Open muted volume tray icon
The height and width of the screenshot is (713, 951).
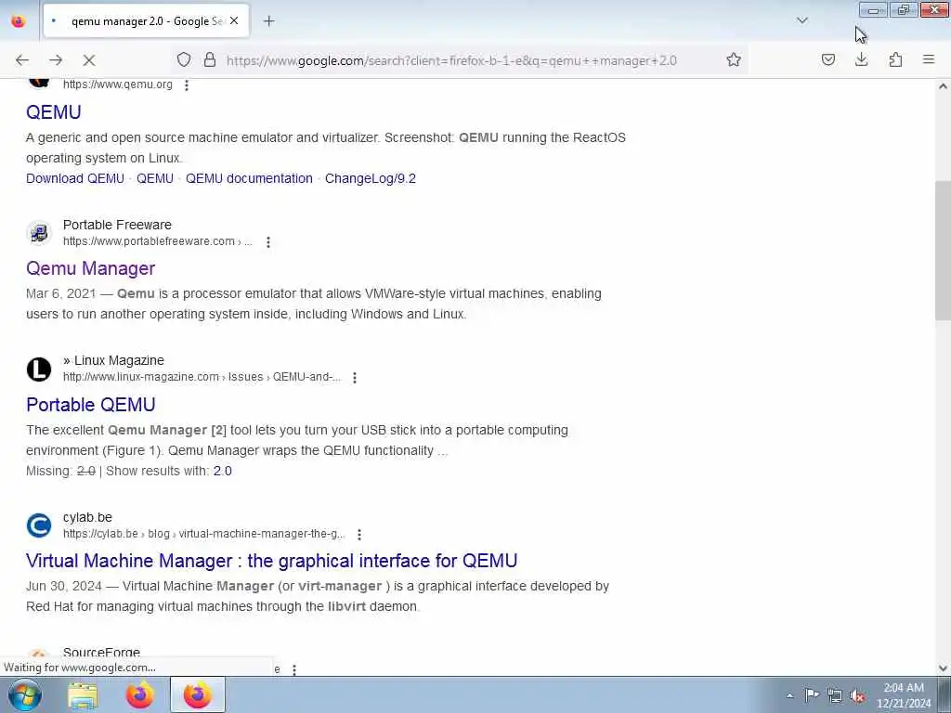(857, 695)
